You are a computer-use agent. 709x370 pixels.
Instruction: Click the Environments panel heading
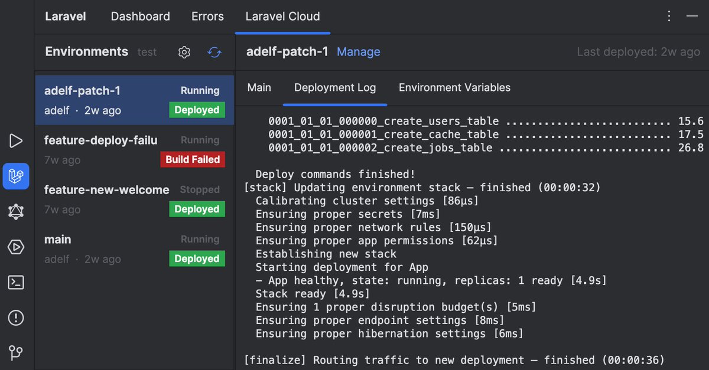pos(86,51)
